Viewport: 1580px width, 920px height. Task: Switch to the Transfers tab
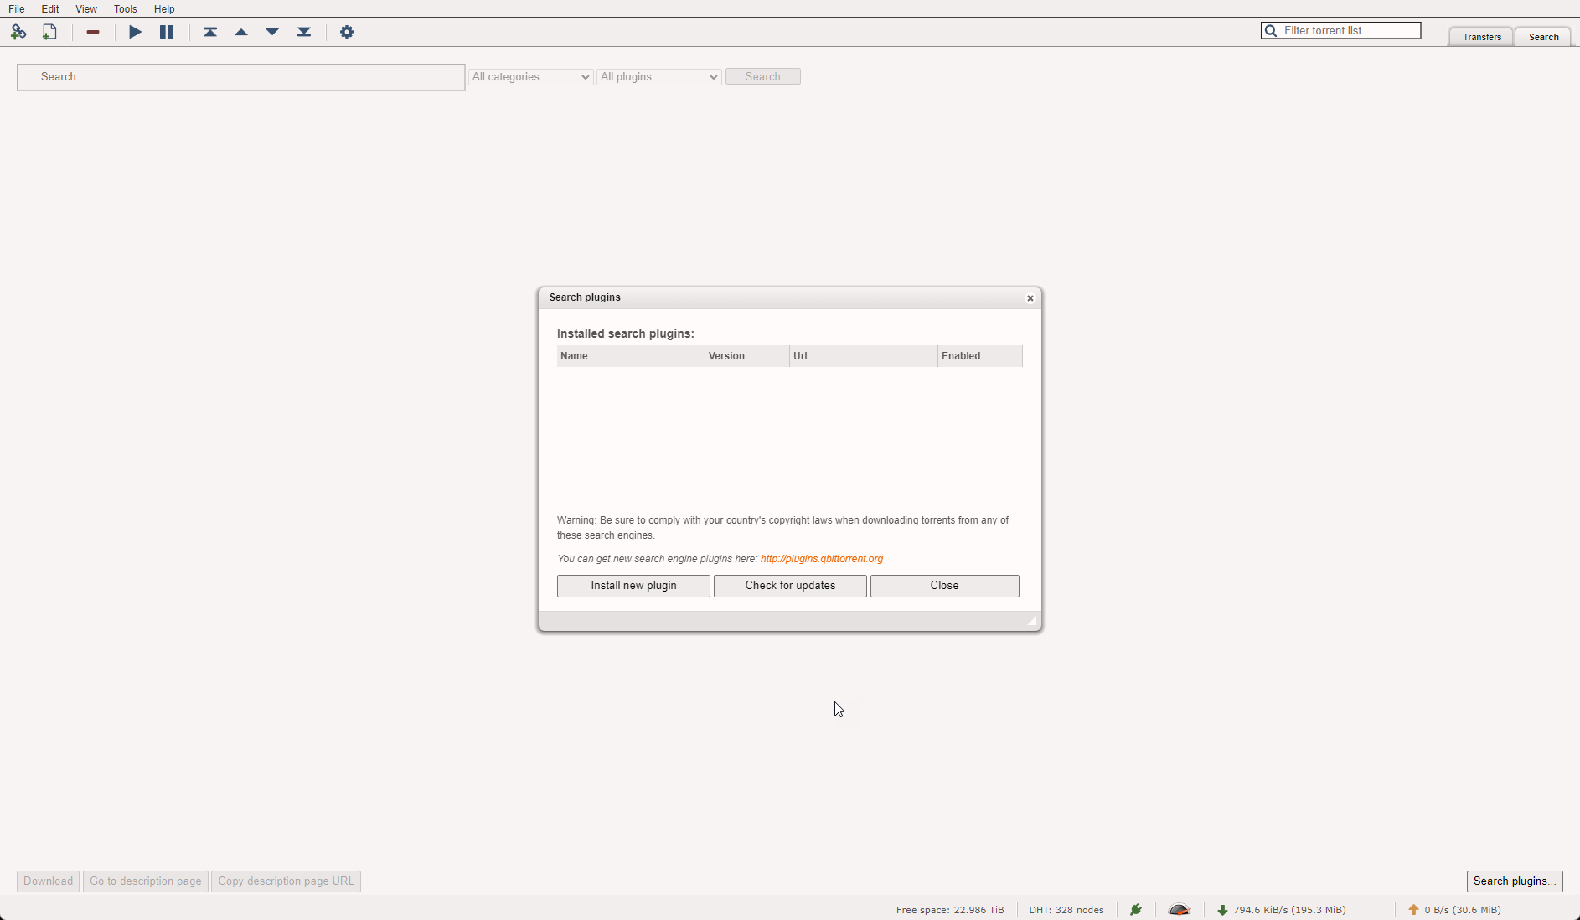(1481, 37)
